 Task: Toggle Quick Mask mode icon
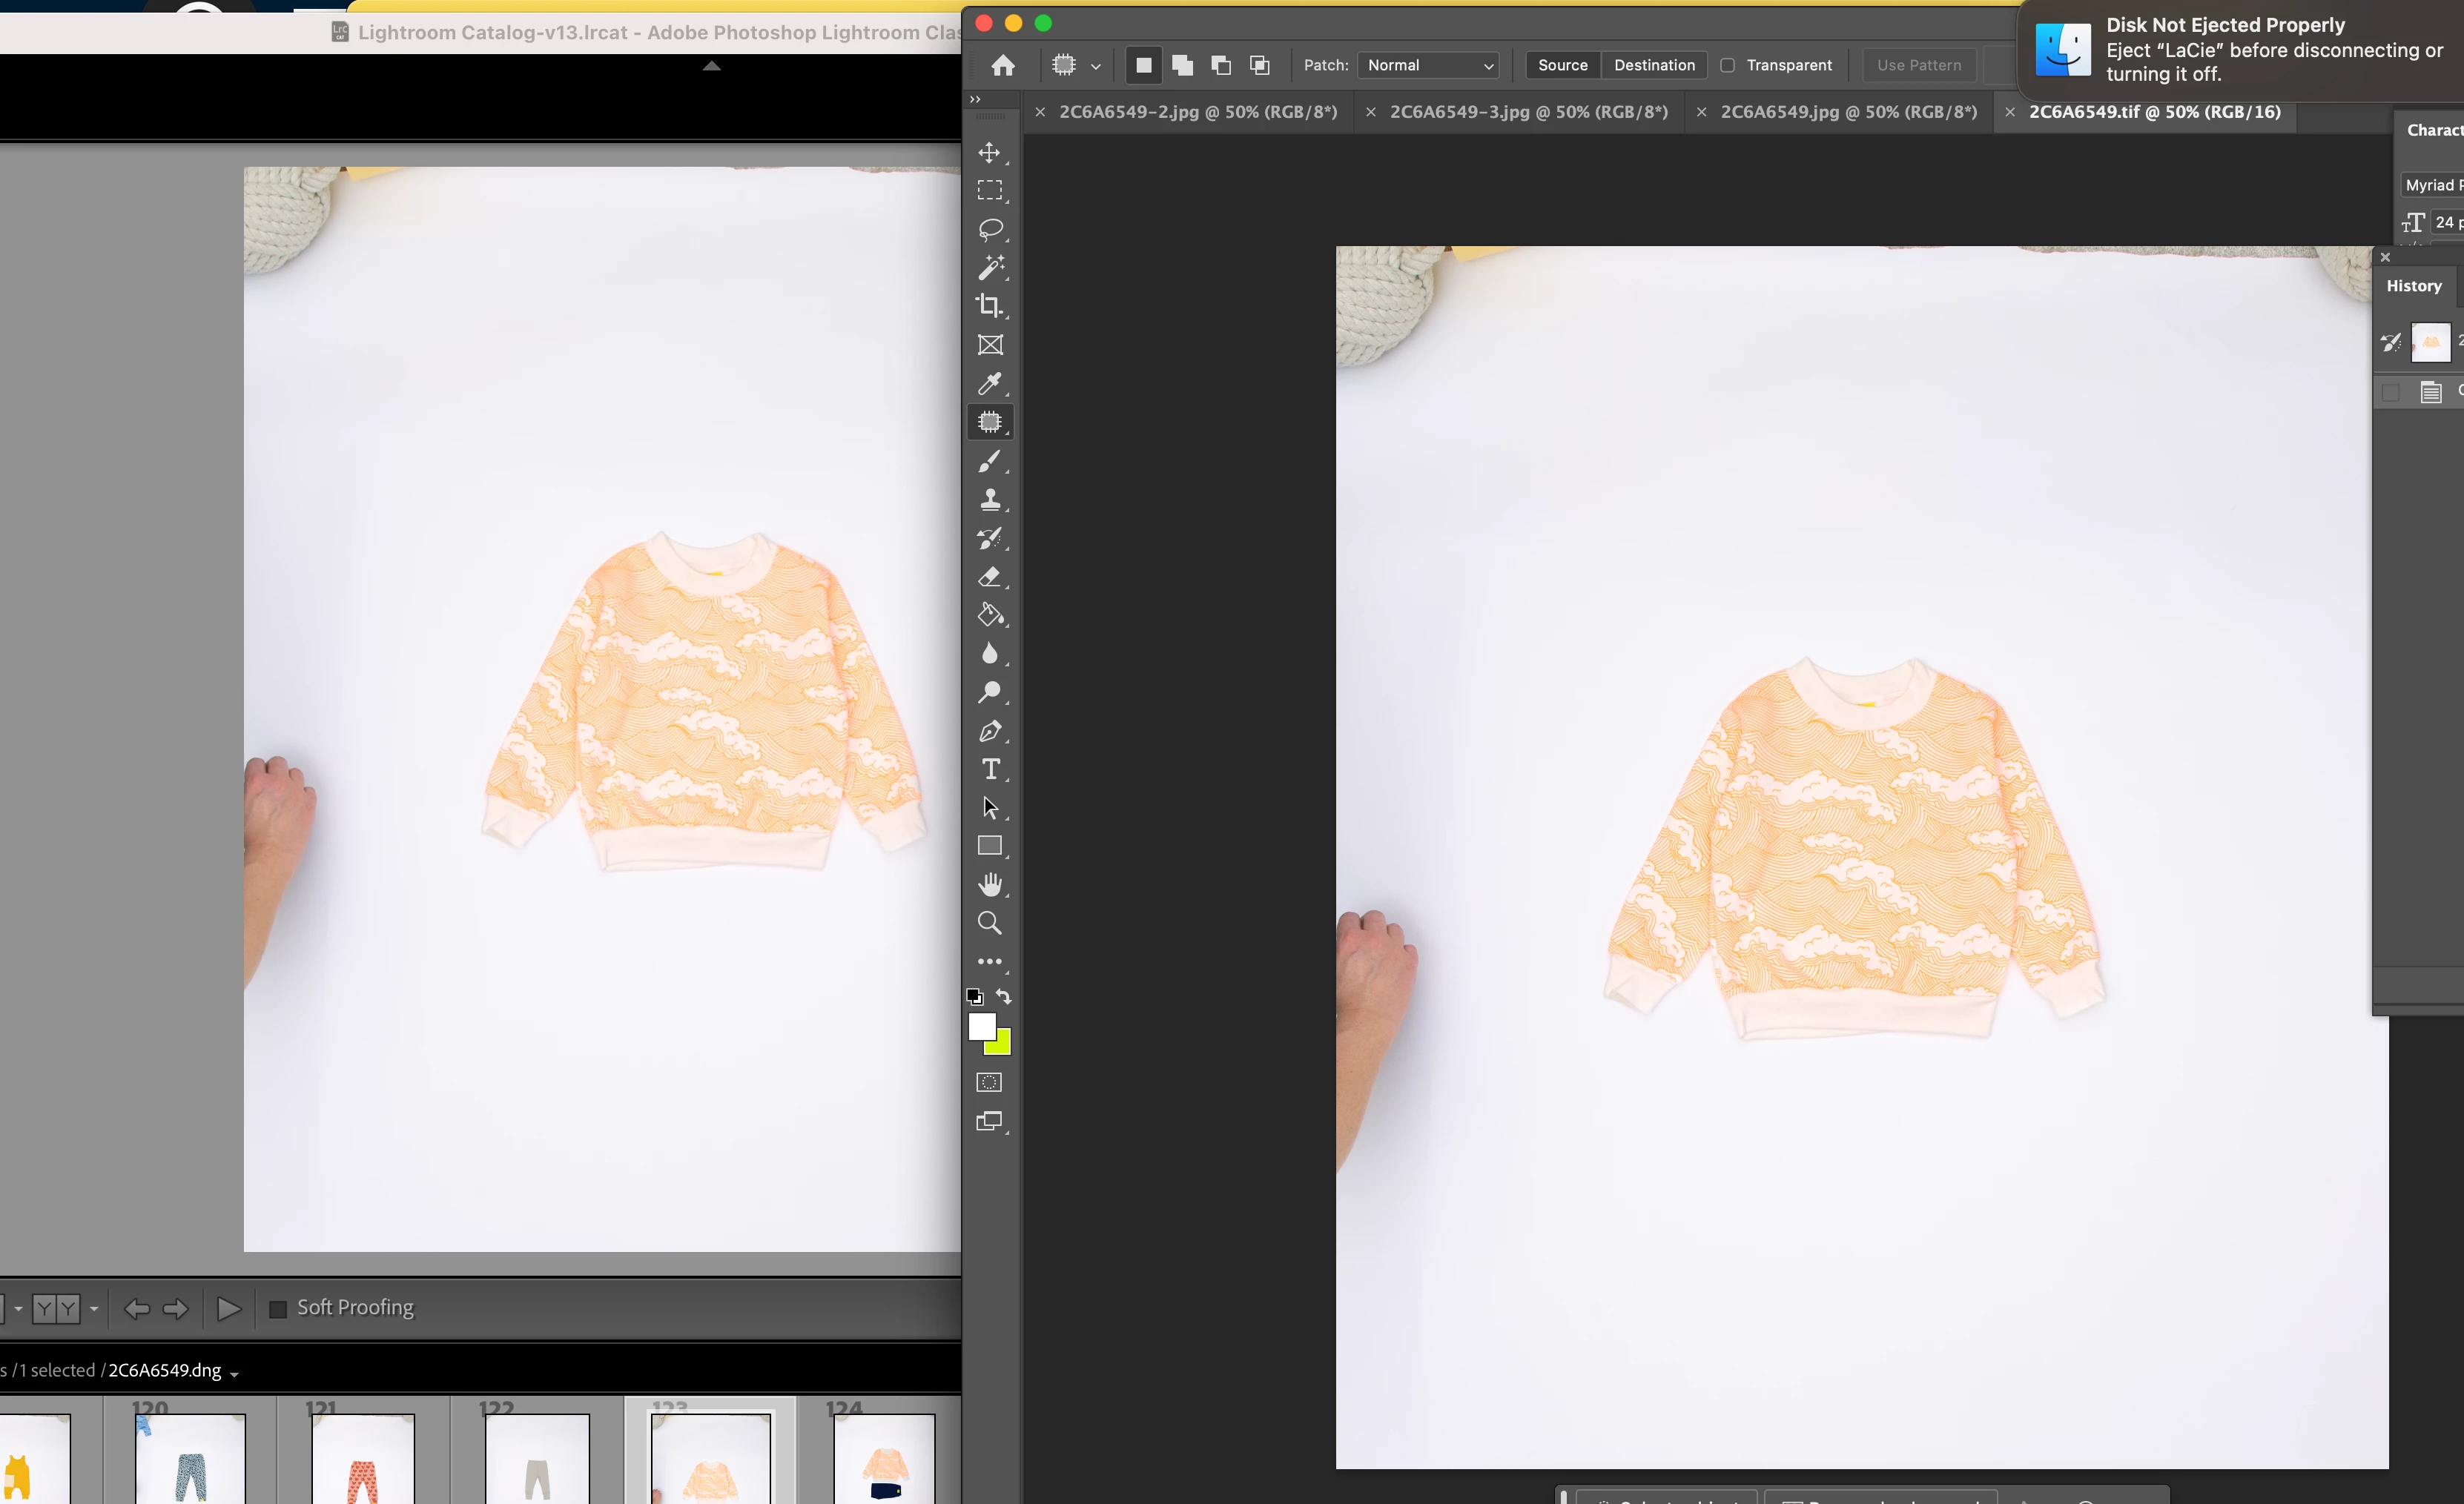click(x=988, y=1082)
